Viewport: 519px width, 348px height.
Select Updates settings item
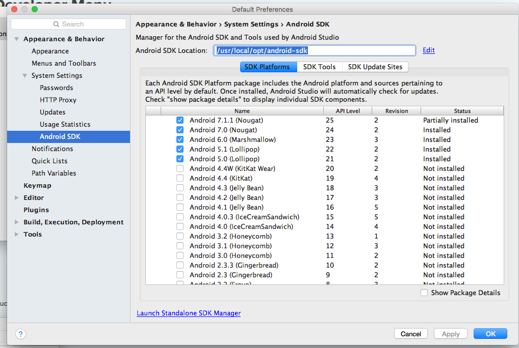tap(53, 112)
